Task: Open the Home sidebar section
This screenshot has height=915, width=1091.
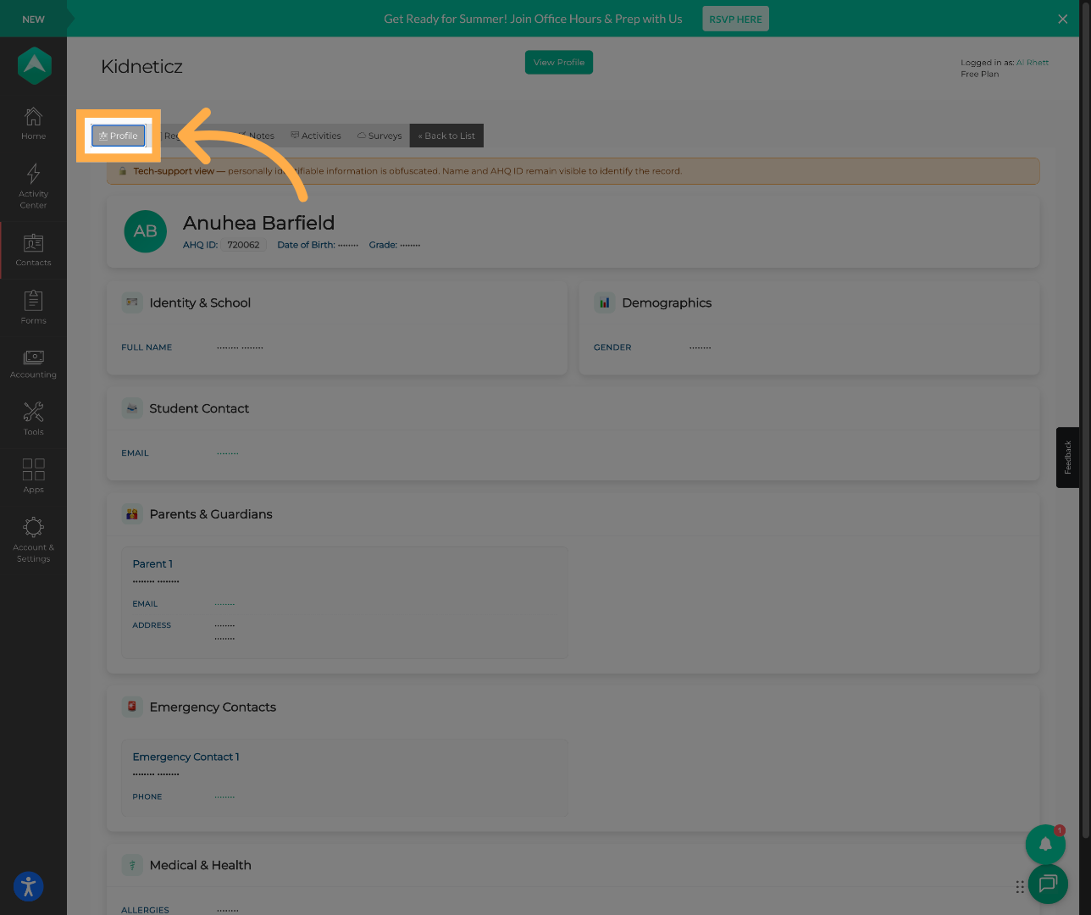Action: (x=33, y=124)
